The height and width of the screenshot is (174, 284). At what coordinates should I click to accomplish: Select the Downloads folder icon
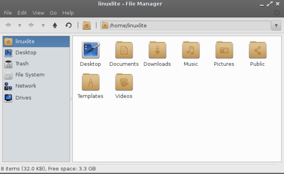coord(158,50)
